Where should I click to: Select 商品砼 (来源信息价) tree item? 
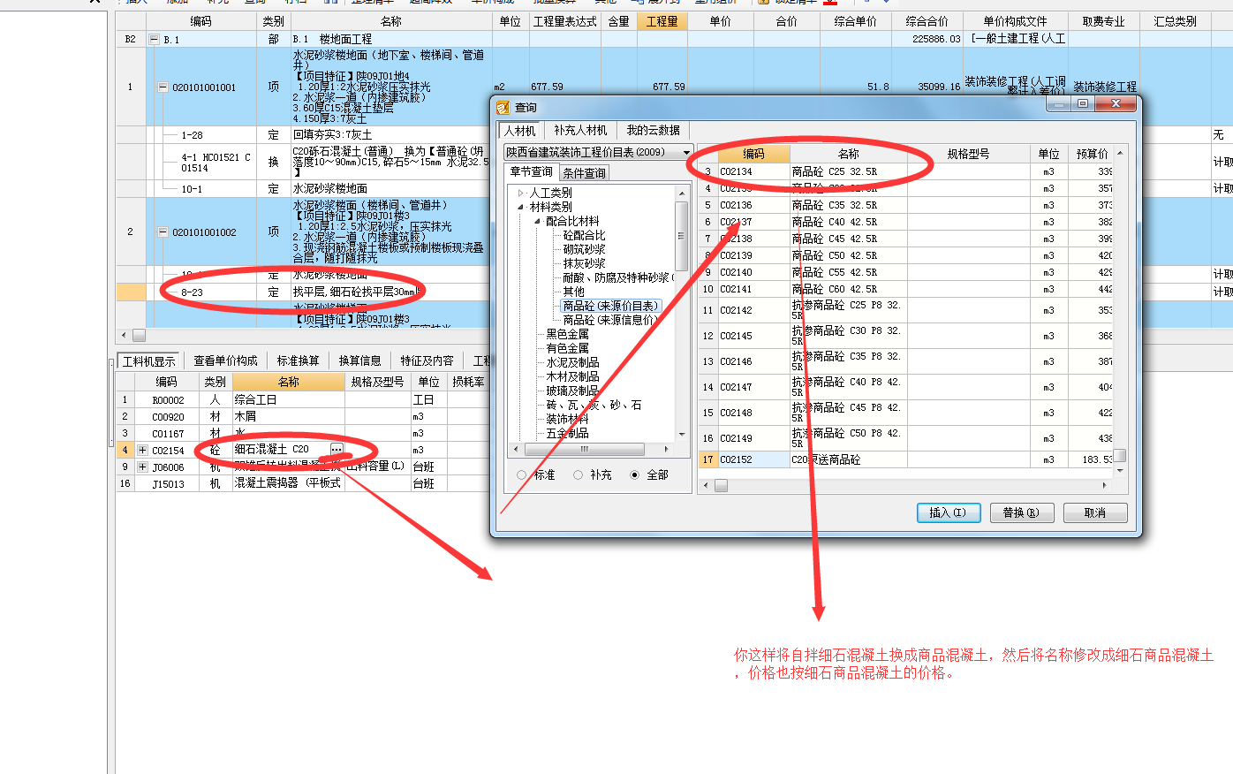click(x=611, y=320)
